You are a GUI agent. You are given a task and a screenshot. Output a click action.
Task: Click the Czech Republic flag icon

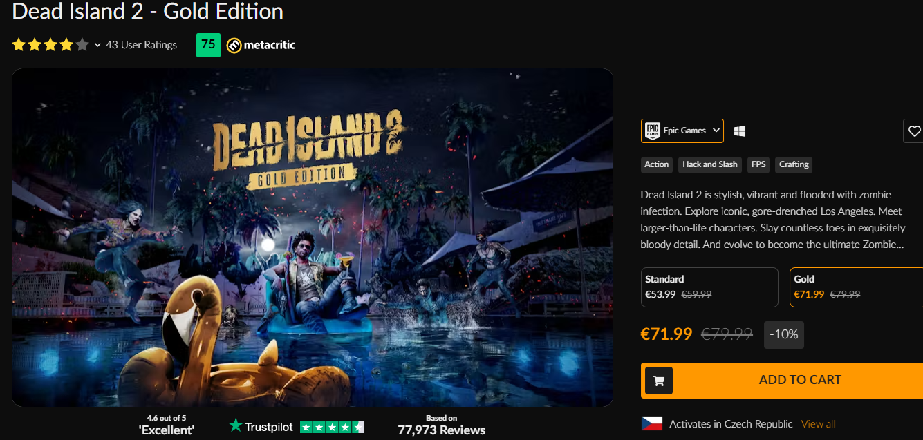[x=651, y=423]
